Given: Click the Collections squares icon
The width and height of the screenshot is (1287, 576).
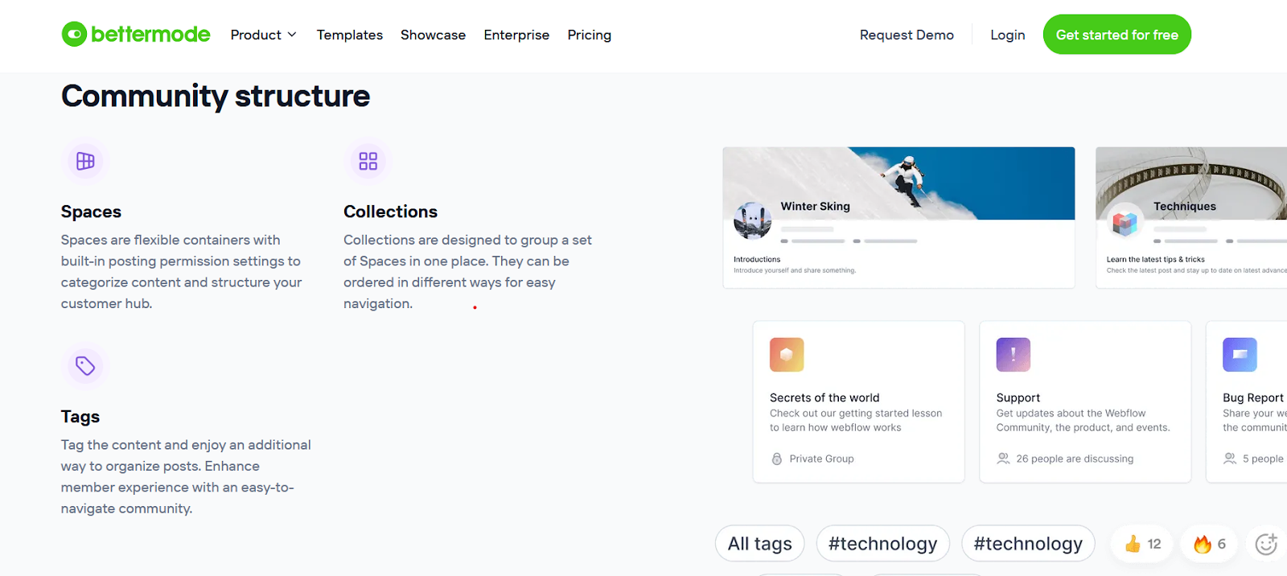Looking at the screenshot, I should (368, 161).
